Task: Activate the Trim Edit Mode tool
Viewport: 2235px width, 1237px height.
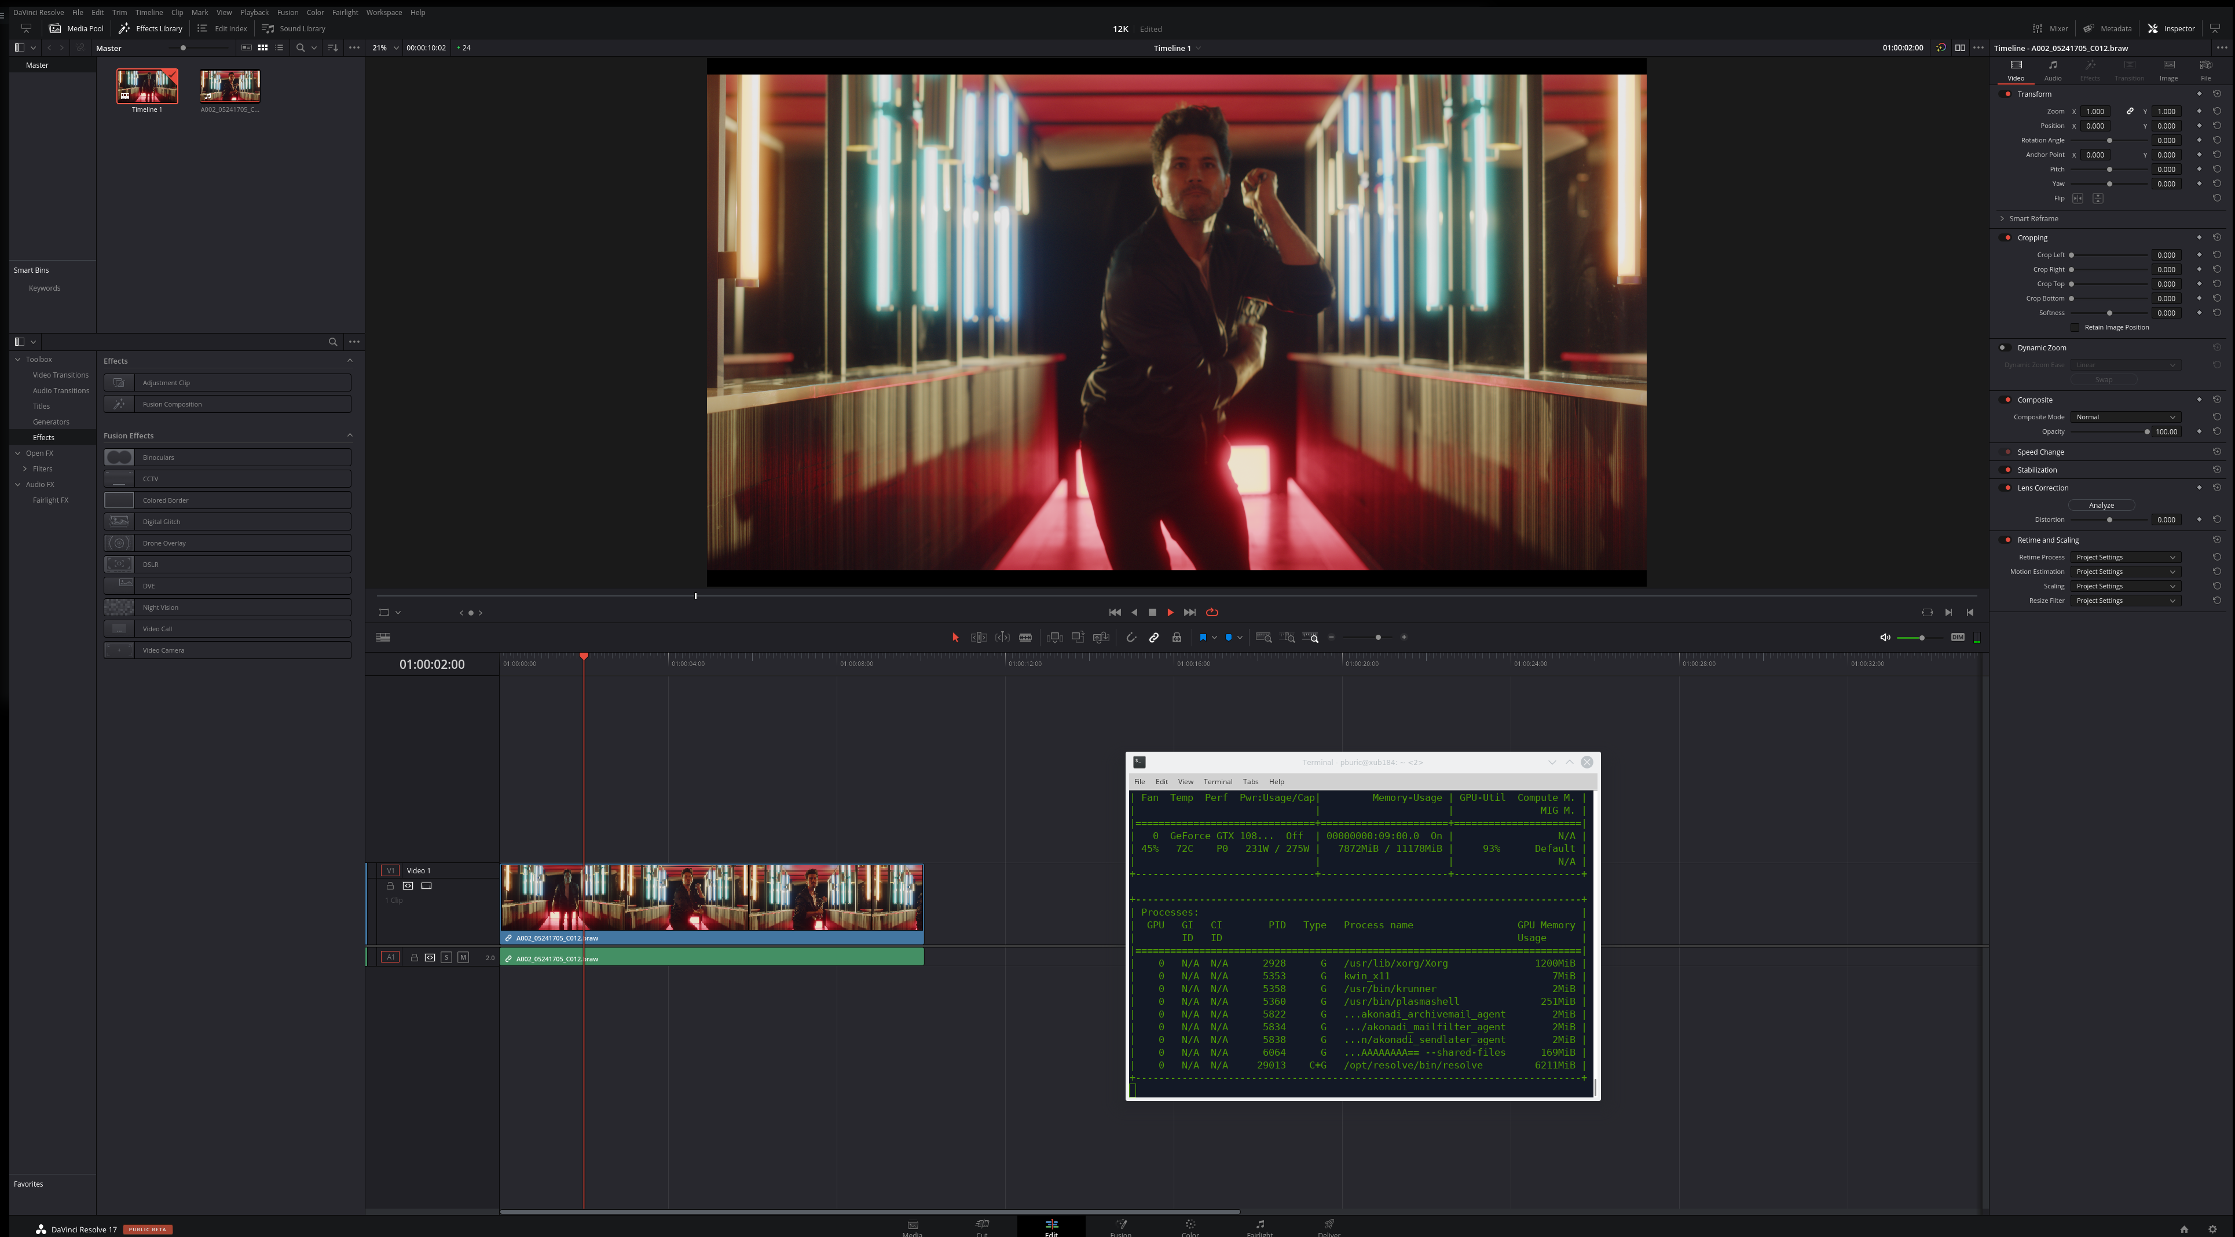Action: click(979, 637)
